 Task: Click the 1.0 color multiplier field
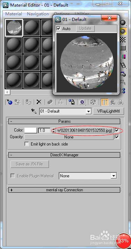click(44, 130)
